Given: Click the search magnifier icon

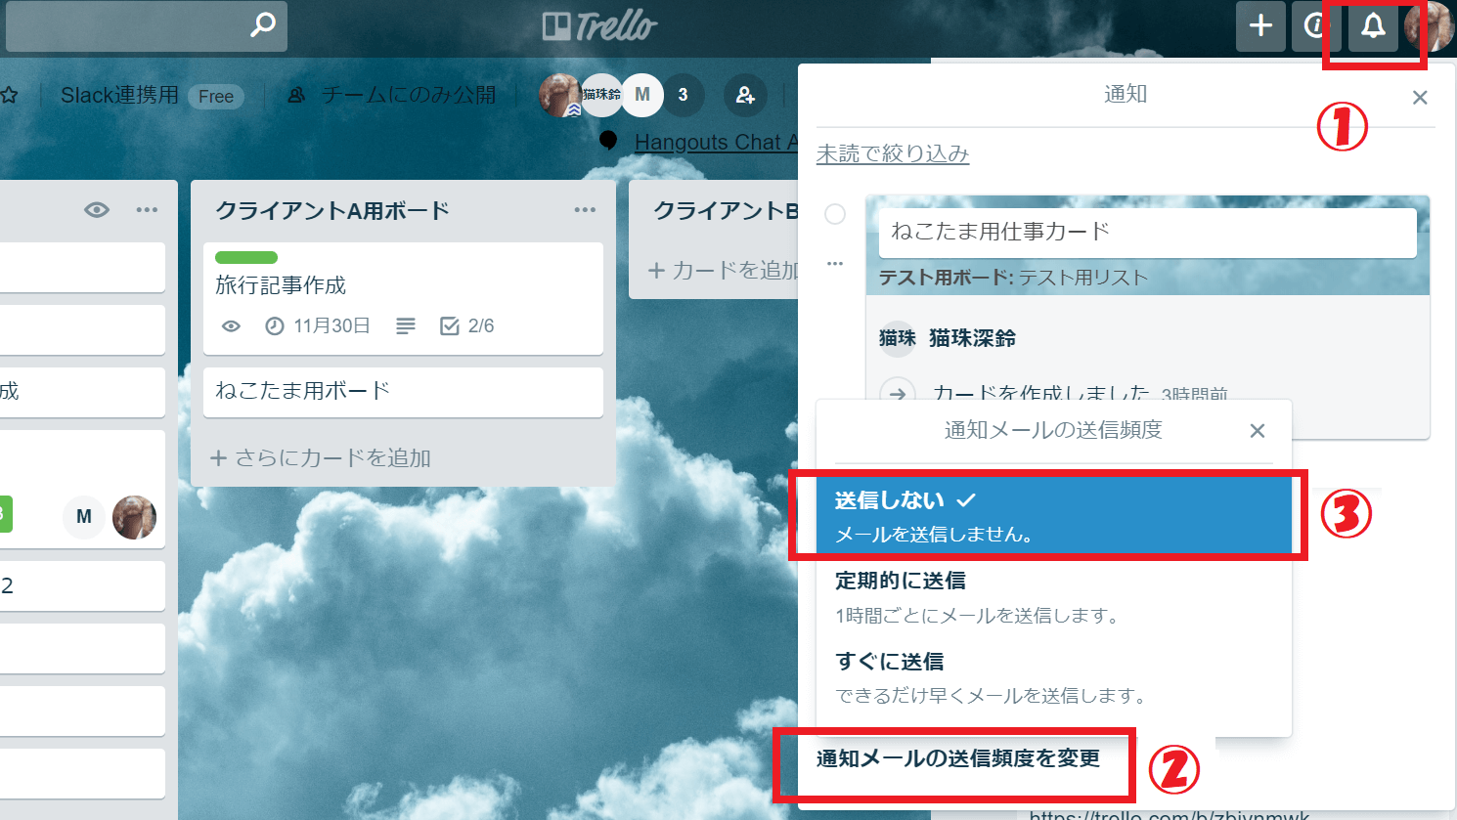Looking at the screenshot, I should (262, 25).
